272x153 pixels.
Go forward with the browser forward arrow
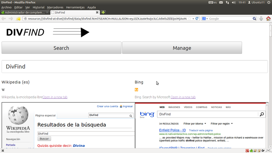click(11, 19)
